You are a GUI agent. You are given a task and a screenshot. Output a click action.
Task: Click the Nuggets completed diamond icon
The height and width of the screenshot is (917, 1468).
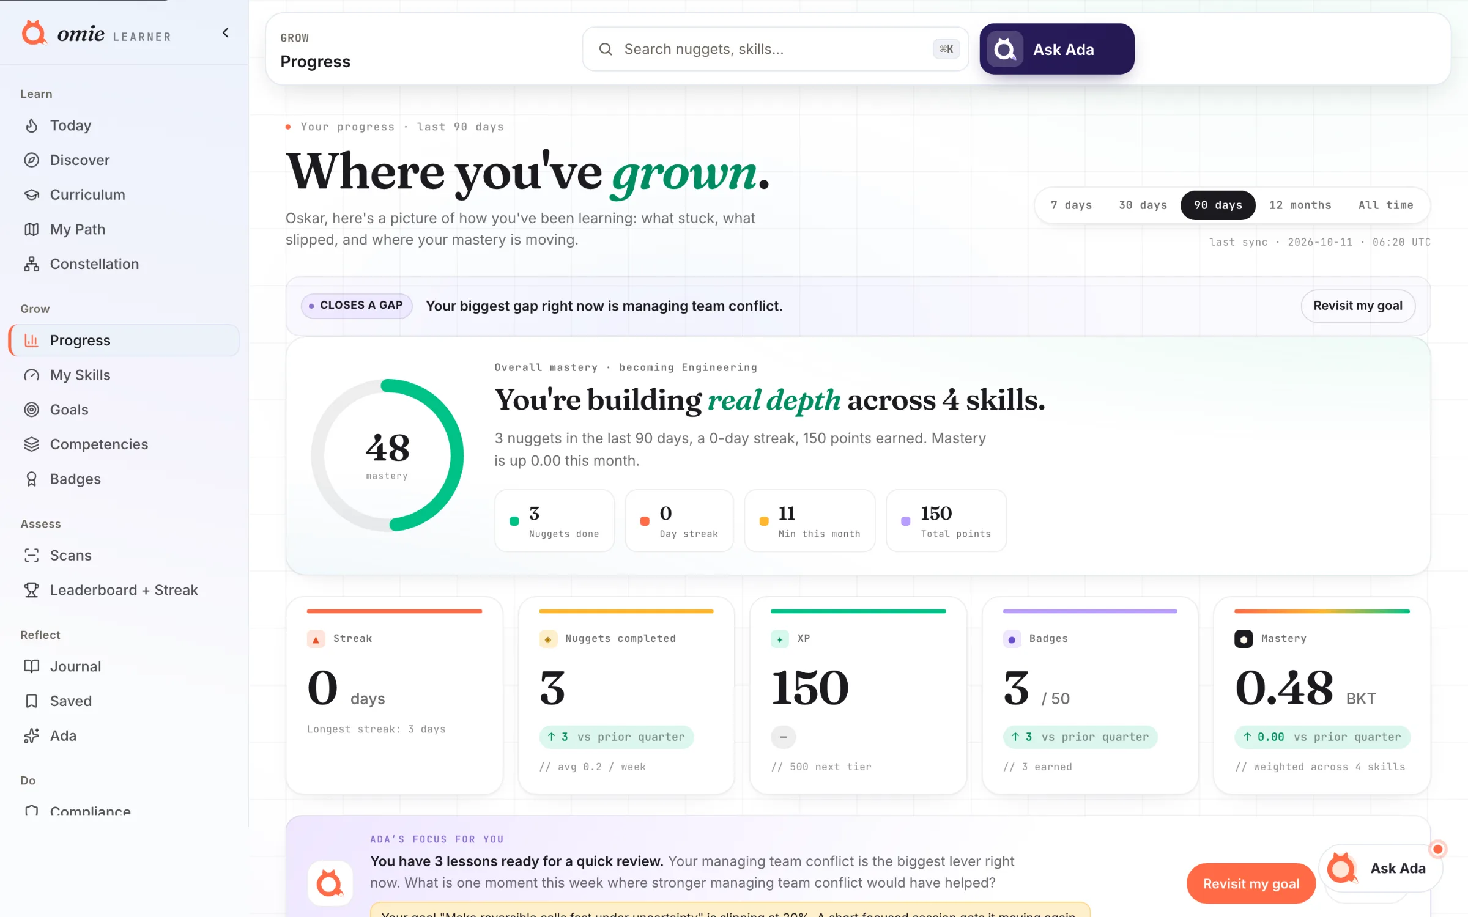(548, 639)
